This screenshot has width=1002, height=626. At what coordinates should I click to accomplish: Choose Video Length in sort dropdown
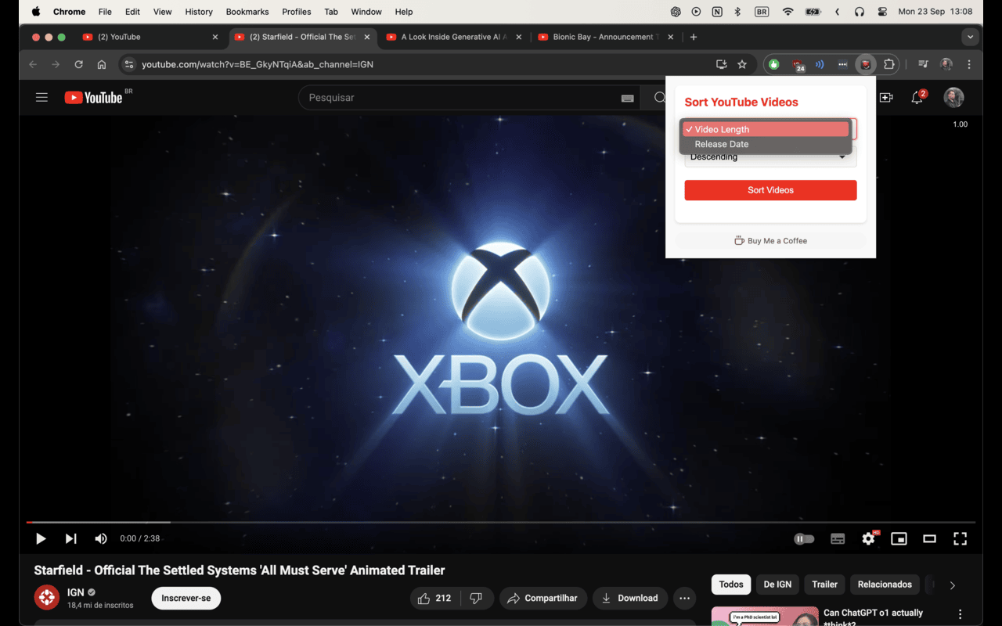pos(766,129)
